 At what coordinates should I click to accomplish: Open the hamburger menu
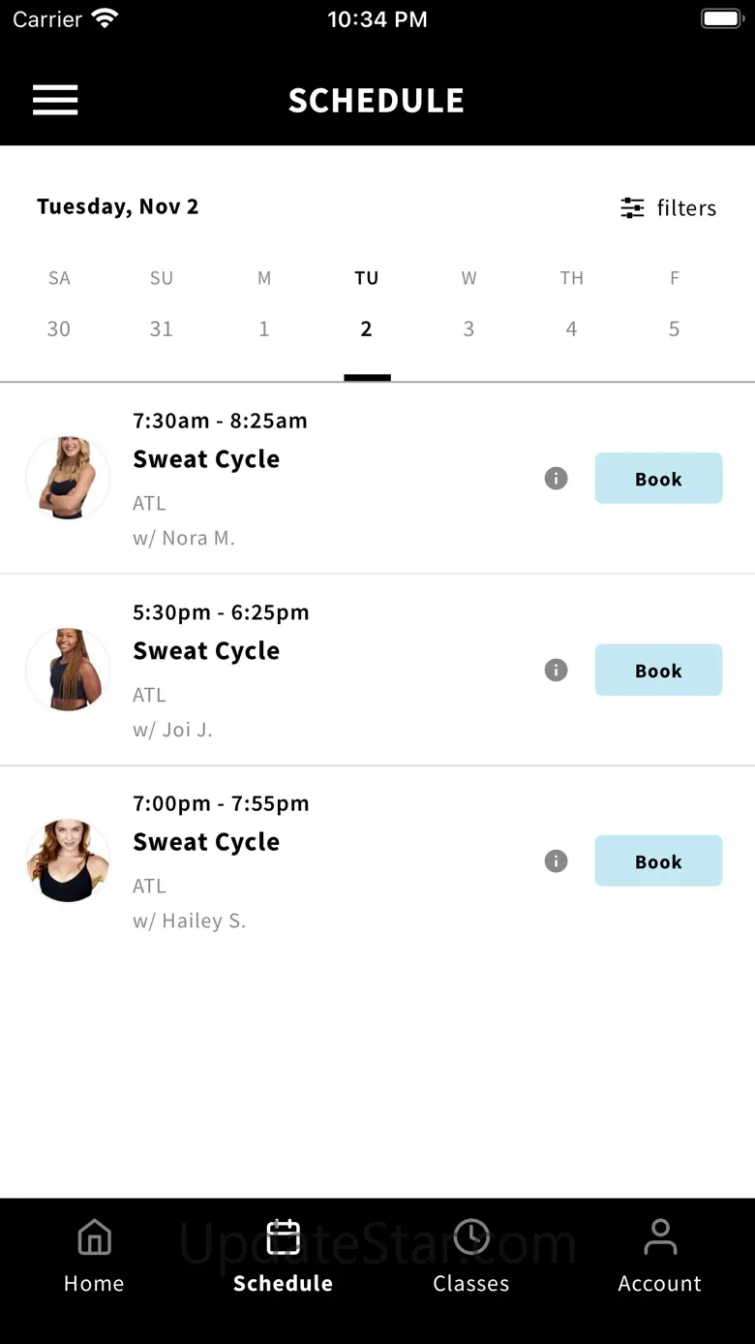point(55,100)
